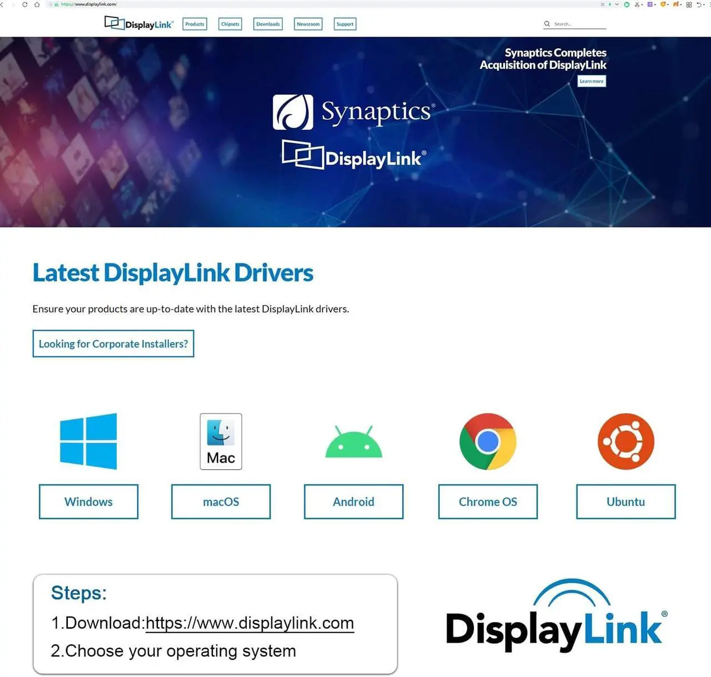Click the green Android robot icon
Screen dimensions: 711x677
click(354, 442)
